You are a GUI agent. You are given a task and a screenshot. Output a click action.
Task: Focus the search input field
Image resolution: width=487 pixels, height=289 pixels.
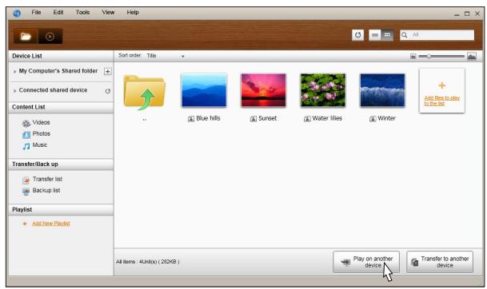coord(437,35)
